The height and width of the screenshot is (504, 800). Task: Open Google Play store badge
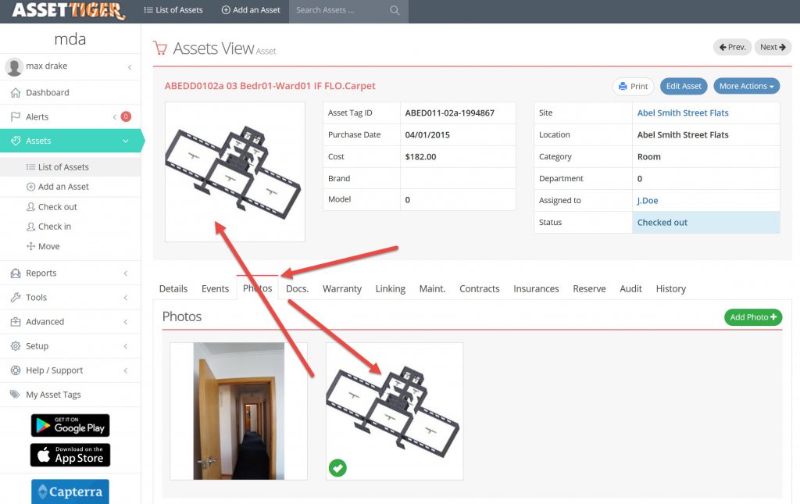(70, 426)
